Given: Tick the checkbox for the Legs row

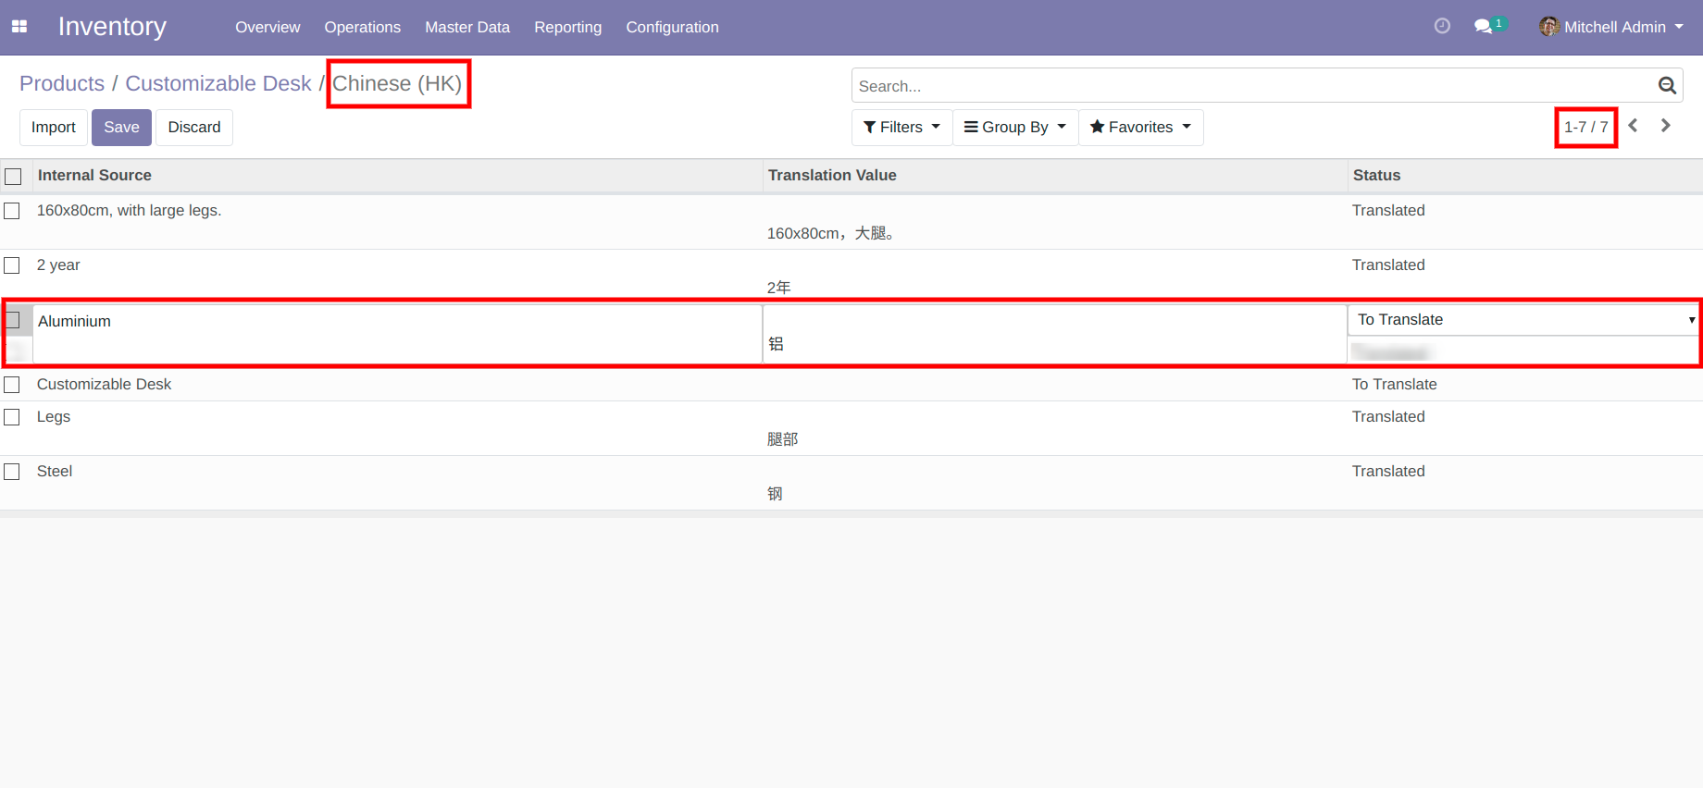Looking at the screenshot, I should (x=12, y=417).
